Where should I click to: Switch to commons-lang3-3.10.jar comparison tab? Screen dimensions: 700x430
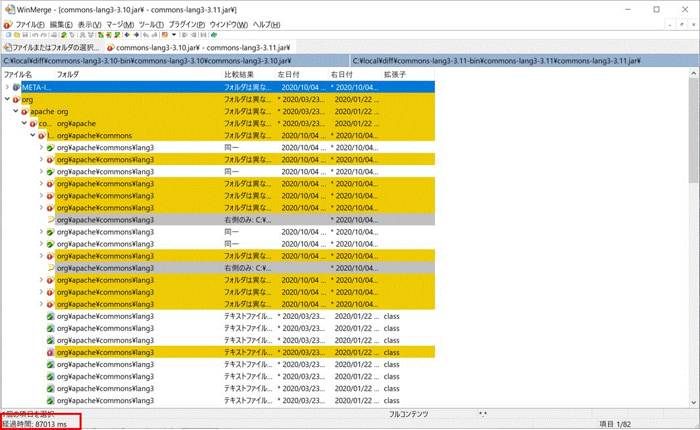click(x=199, y=47)
